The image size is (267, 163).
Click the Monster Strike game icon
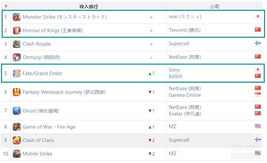tap(16, 17)
